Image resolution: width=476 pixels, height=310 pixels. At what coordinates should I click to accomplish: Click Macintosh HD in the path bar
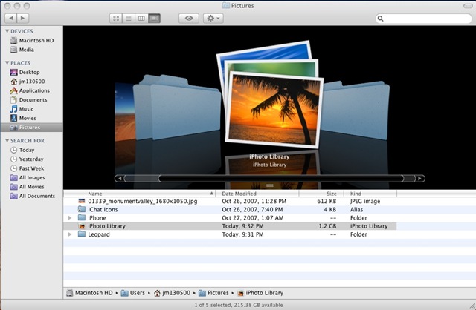pos(90,293)
